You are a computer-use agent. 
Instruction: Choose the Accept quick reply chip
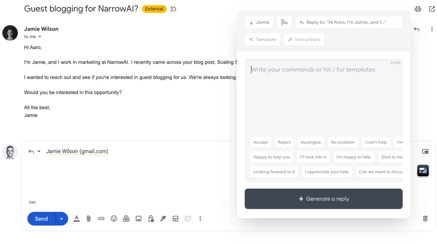coord(261,142)
